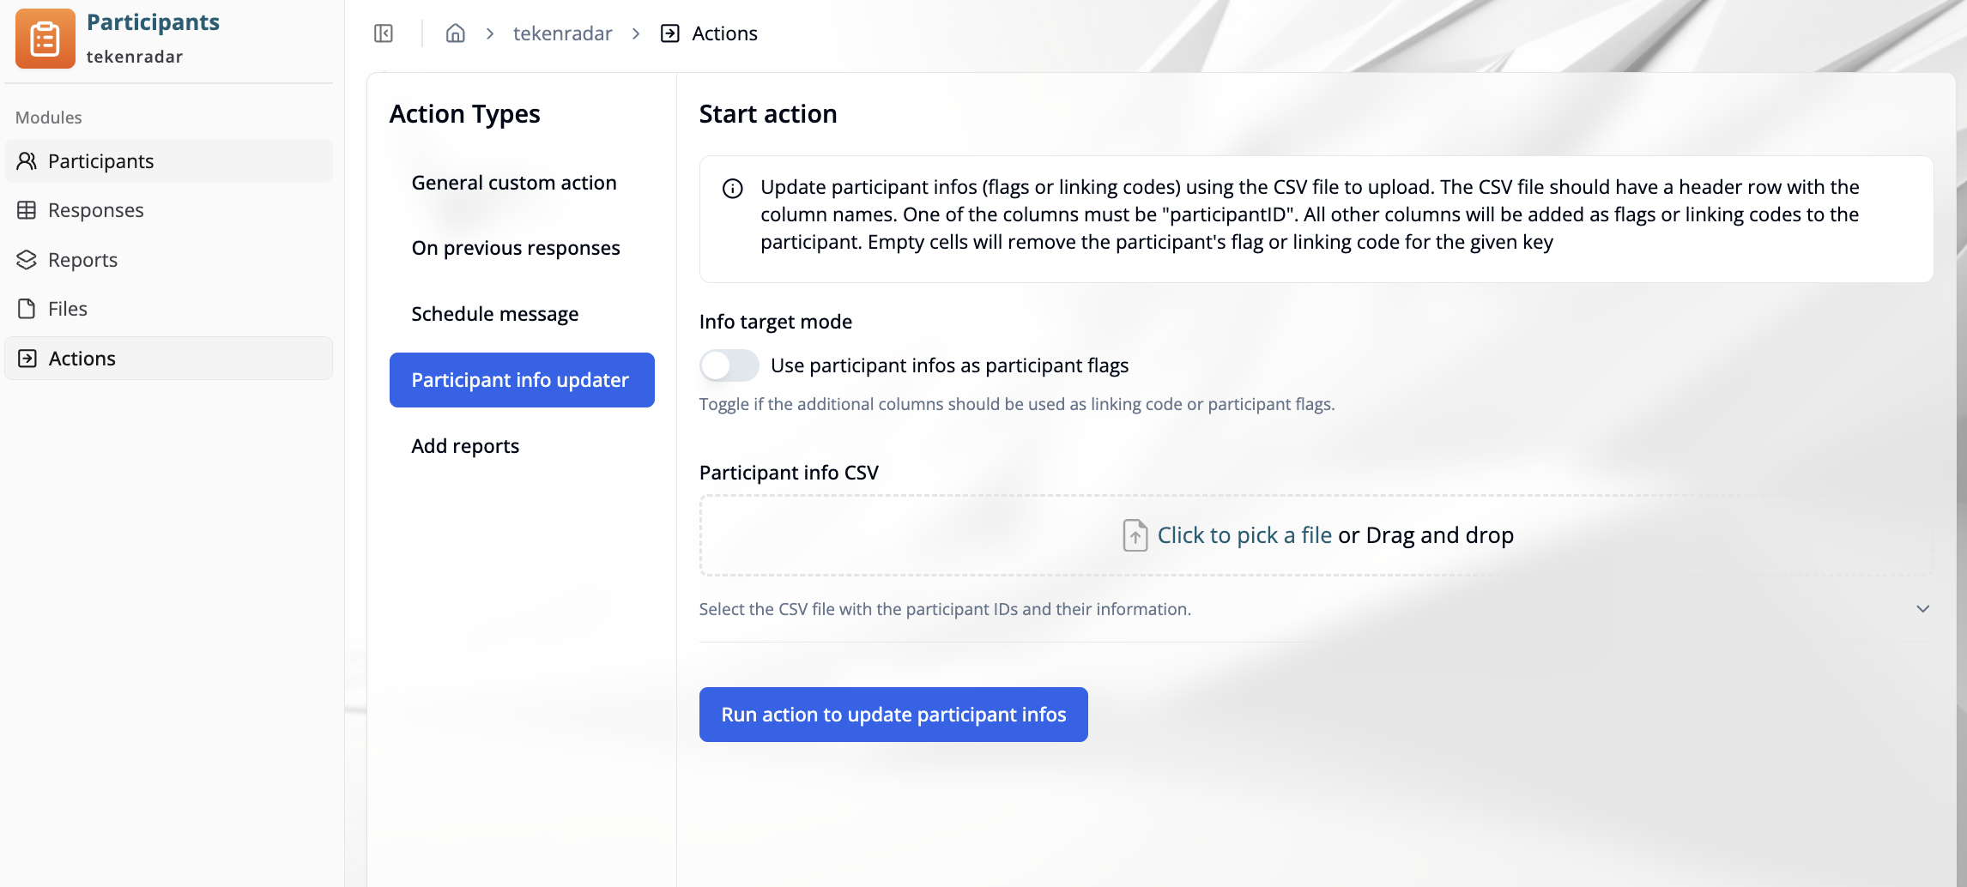Select the Participants module icon in sidebar
Screen dimensions: 1967x887
(27, 161)
